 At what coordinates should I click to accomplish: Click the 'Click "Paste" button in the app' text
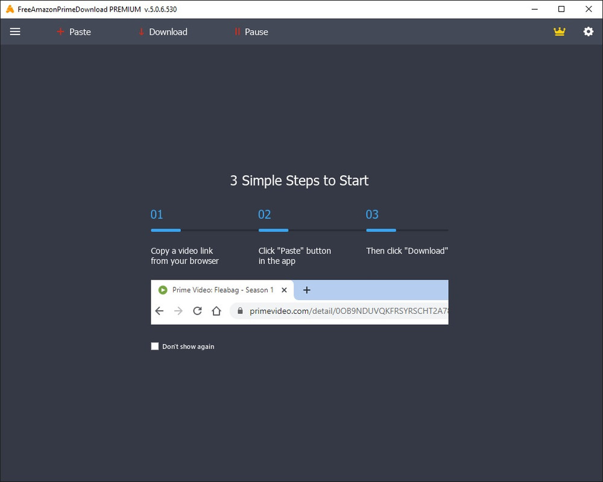295,255
